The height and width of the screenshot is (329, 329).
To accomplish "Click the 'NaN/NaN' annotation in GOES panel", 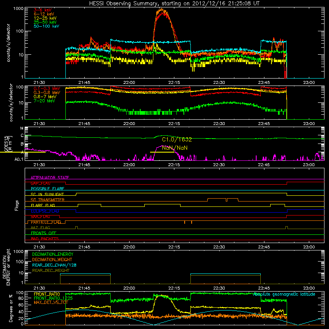I will (174, 148).
